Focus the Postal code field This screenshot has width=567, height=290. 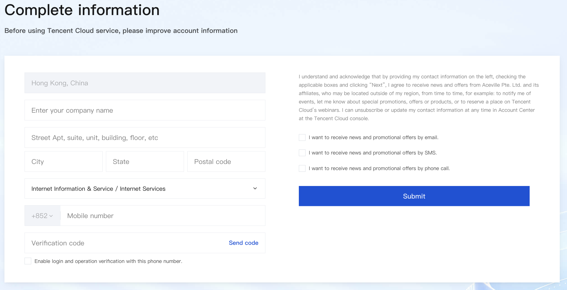coord(226,161)
